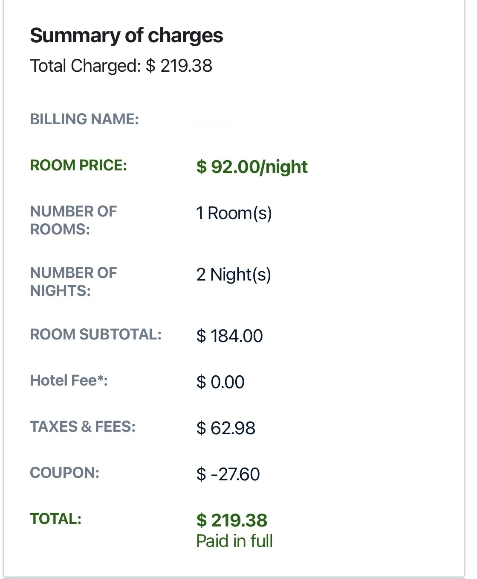Click the 1 Room(s) value

click(x=234, y=213)
